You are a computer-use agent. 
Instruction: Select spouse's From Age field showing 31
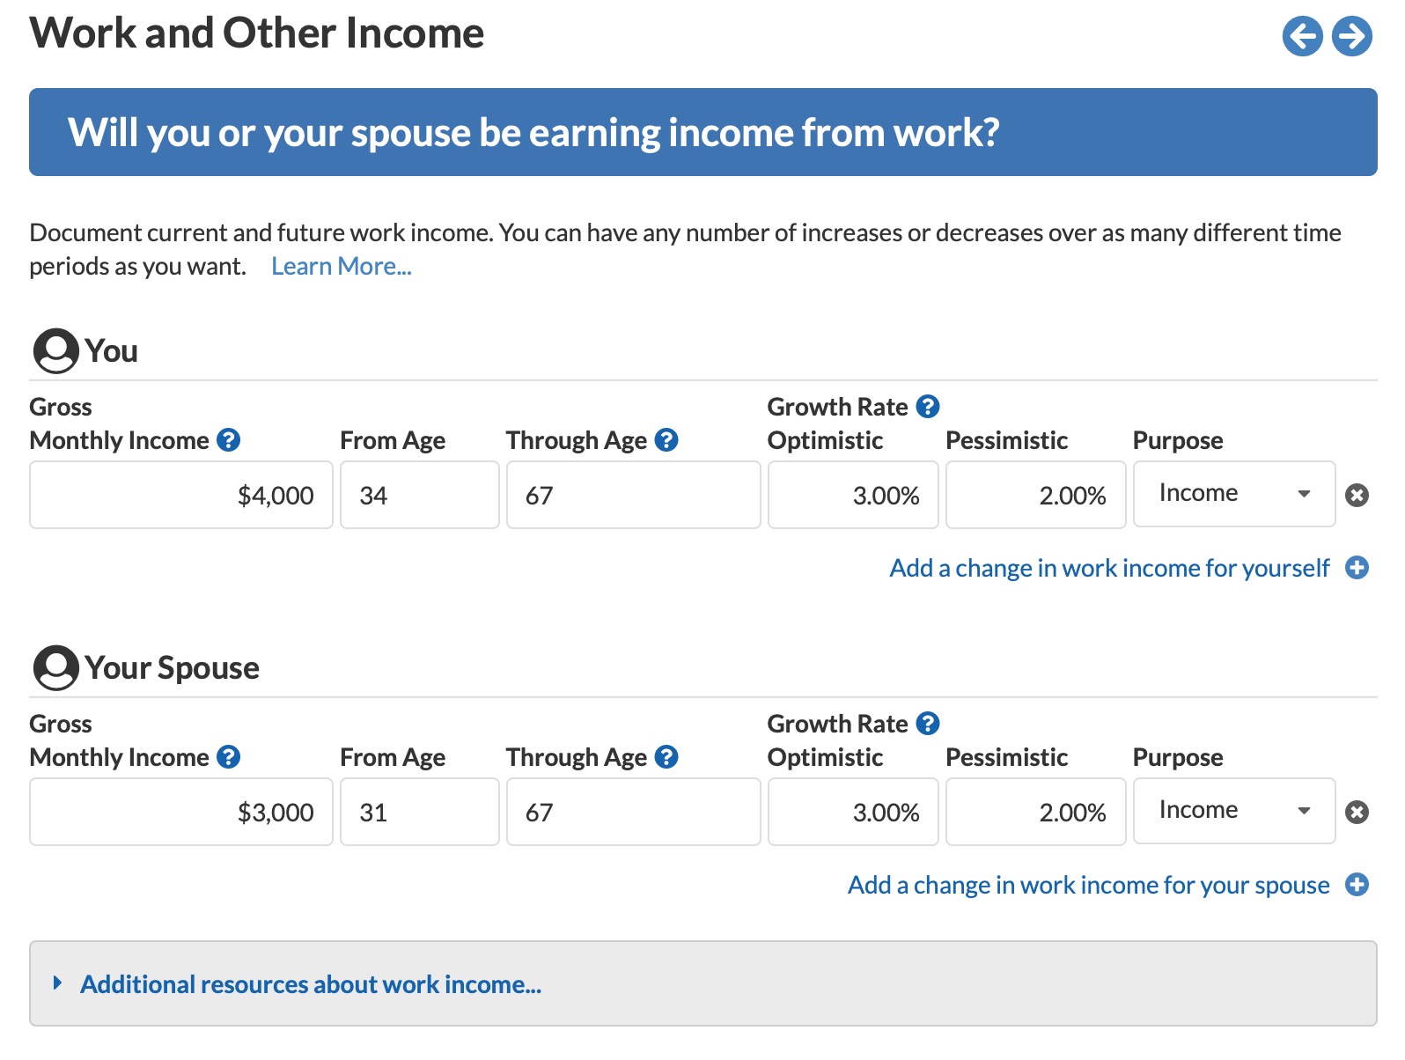(x=420, y=813)
